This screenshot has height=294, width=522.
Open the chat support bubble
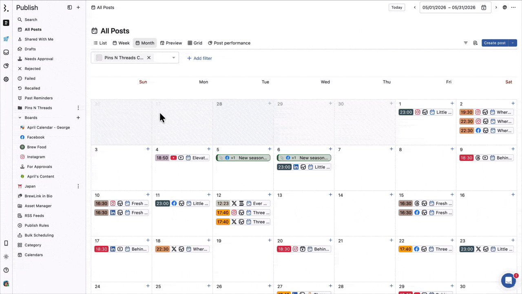coord(508,281)
